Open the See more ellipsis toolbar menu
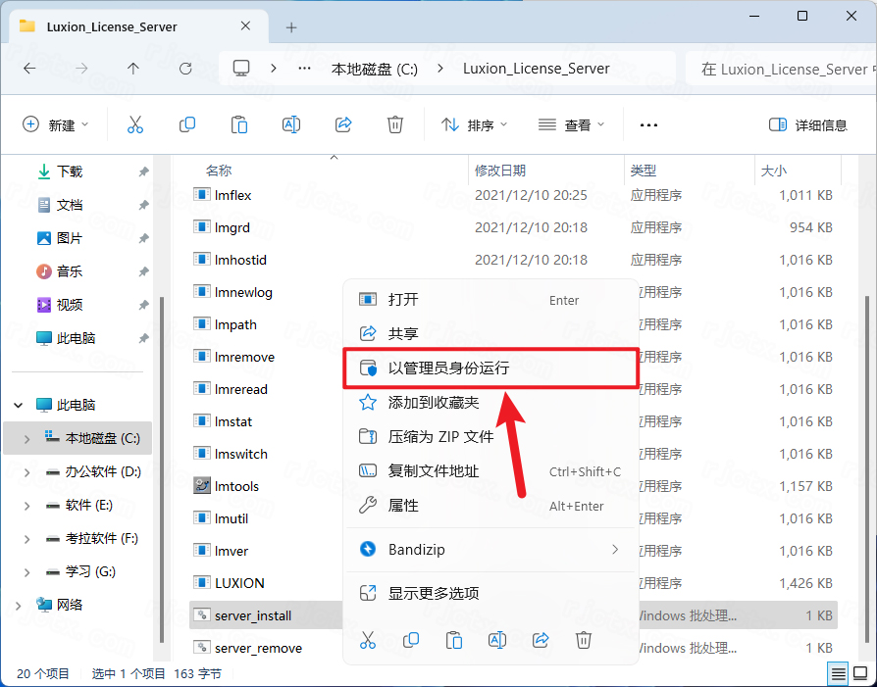This screenshot has height=687, width=877. click(648, 125)
